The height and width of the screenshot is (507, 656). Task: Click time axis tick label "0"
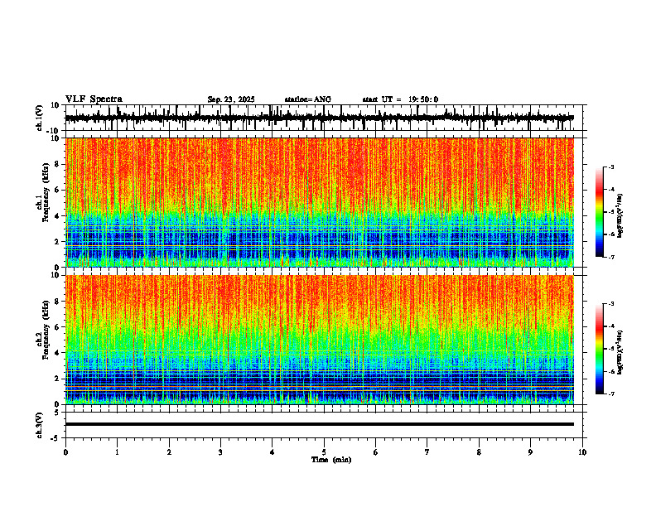click(x=65, y=452)
